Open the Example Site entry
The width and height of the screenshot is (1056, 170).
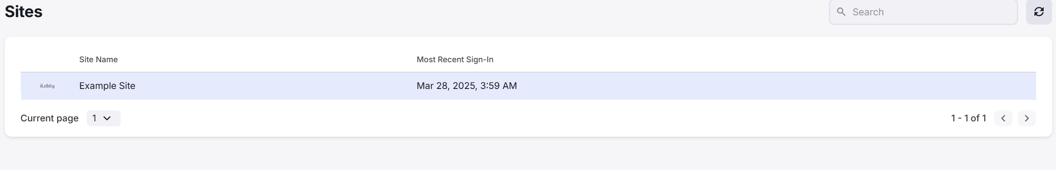click(x=107, y=86)
